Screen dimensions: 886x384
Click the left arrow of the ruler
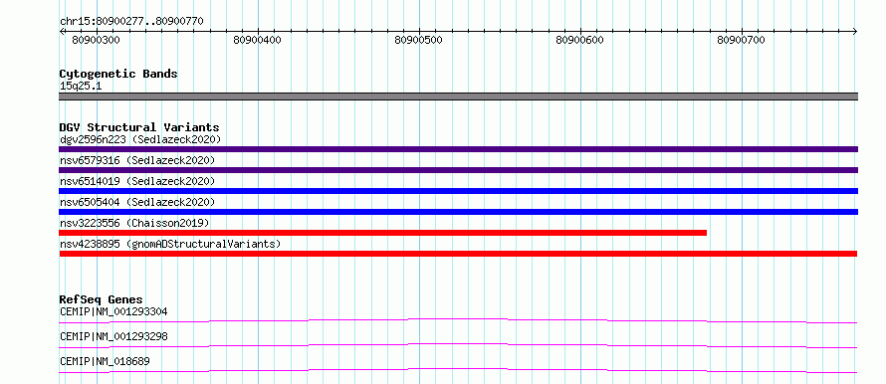click(62, 31)
